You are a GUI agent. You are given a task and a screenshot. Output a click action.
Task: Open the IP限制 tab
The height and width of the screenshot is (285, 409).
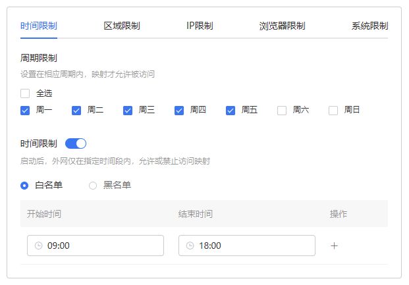tap(200, 26)
